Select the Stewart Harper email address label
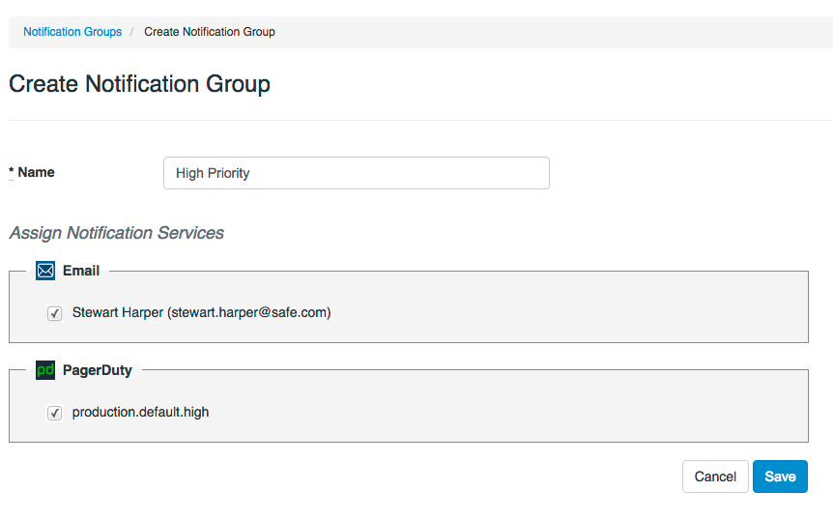 tap(201, 312)
